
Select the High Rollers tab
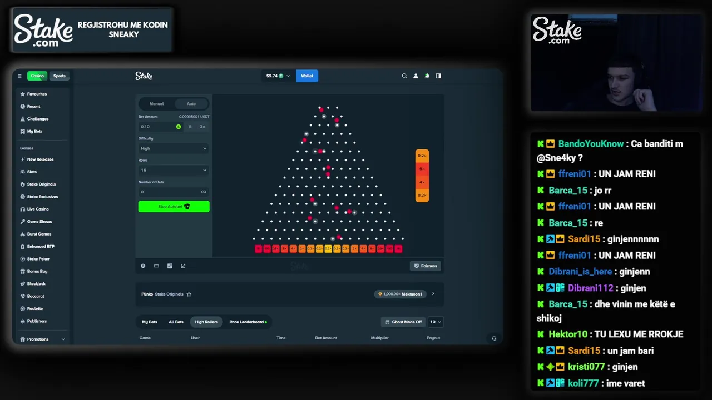point(206,322)
